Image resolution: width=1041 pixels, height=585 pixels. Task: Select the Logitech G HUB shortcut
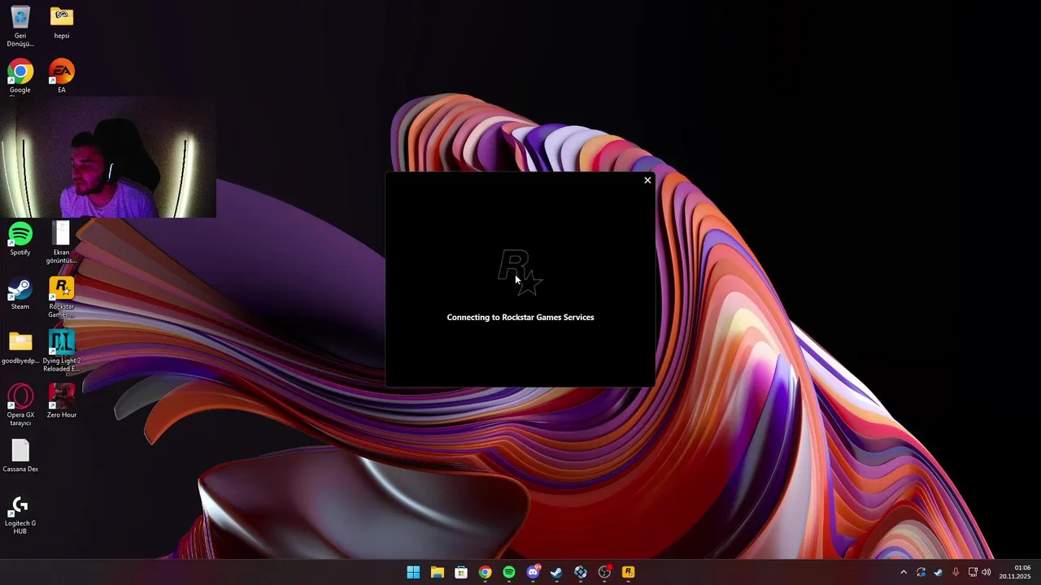tap(20, 514)
